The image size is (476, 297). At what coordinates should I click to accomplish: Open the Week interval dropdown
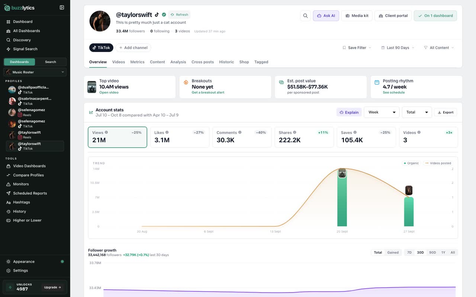pos(382,112)
